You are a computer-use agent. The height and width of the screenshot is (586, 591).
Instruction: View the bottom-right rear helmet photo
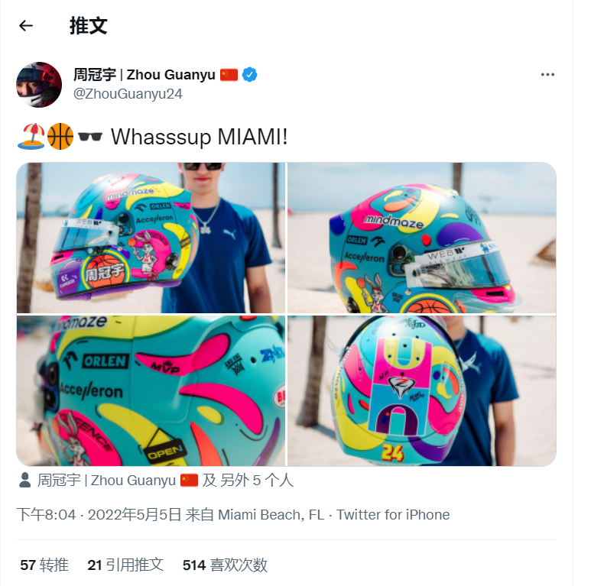[x=421, y=390]
